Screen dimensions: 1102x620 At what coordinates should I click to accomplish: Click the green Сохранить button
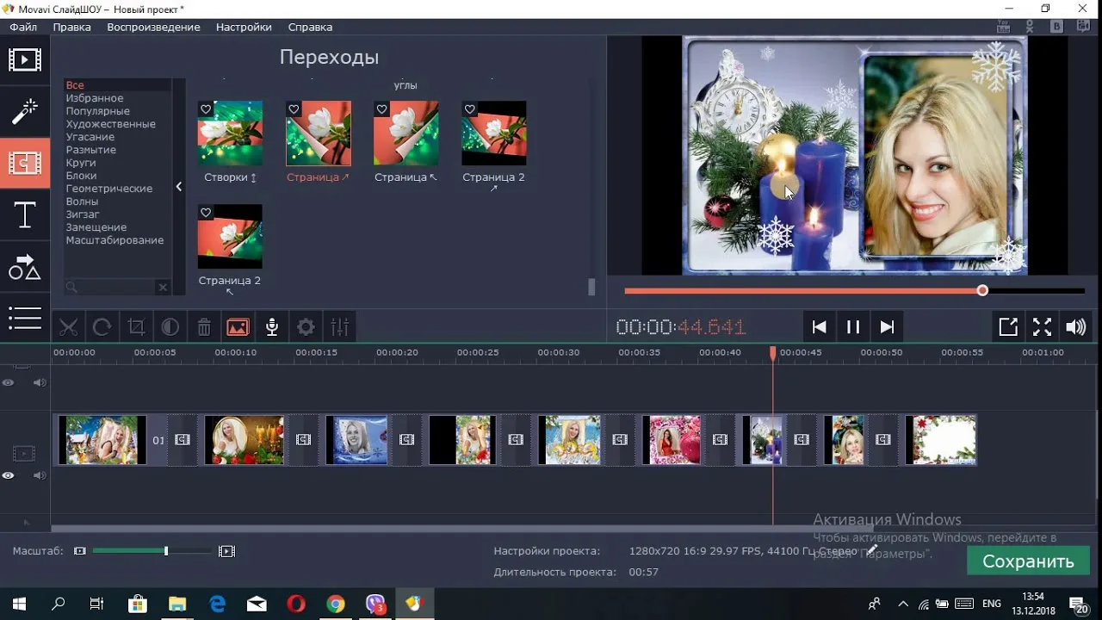point(1028,561)
